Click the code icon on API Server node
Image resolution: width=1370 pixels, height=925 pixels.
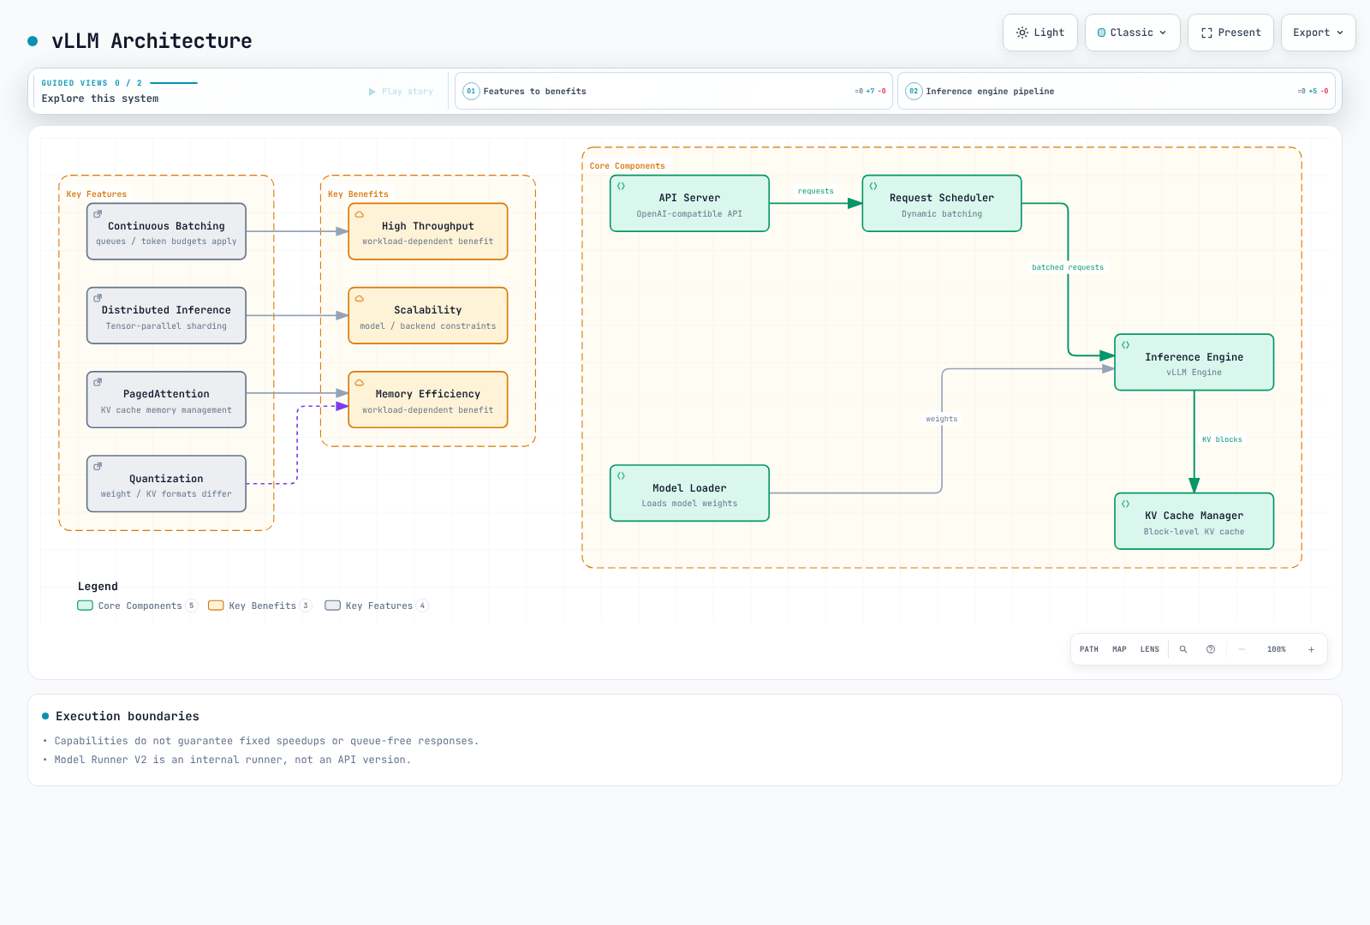(622, 186)
